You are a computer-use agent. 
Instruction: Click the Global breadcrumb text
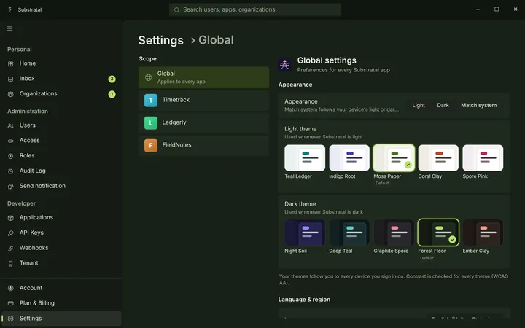pyautogui.click(x=216, y=40)
